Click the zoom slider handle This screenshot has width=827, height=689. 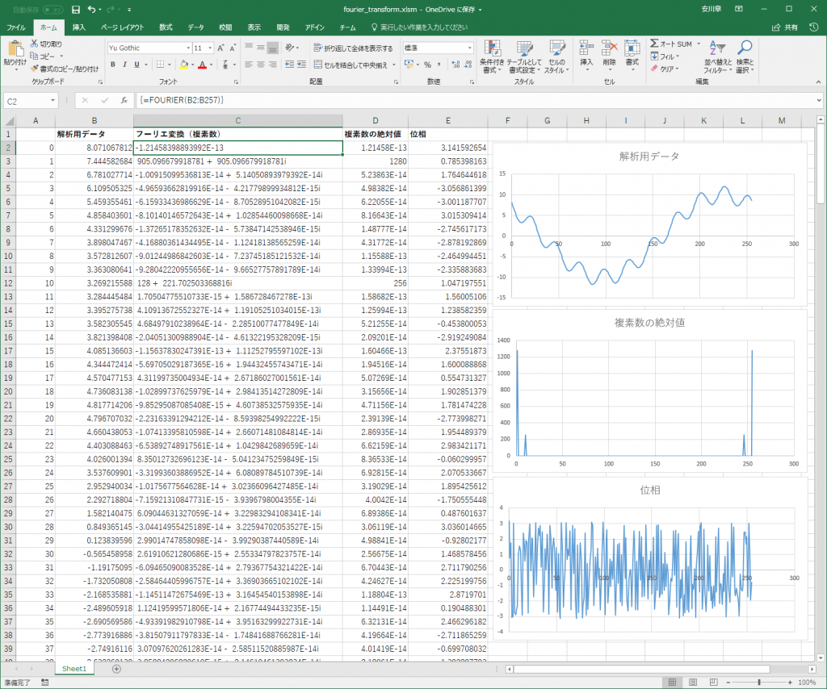[x=759, y=683]
